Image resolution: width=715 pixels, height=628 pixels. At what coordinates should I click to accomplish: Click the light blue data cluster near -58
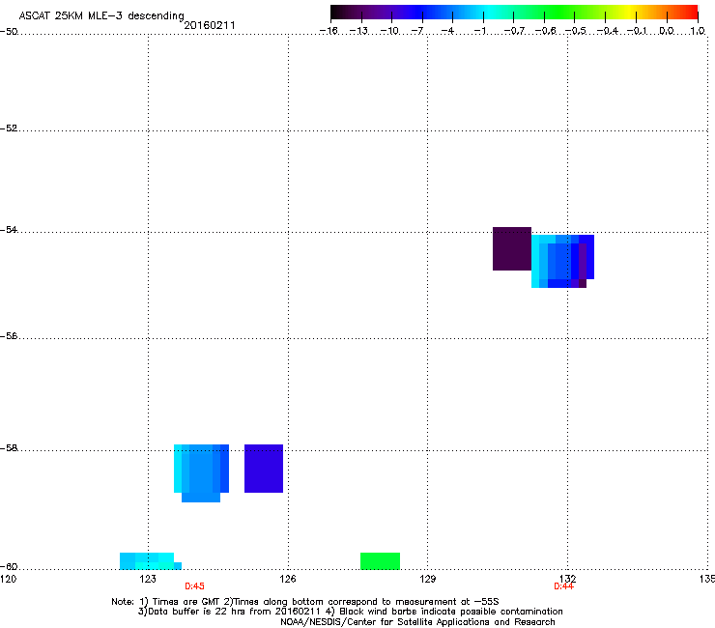coord(201,473)
